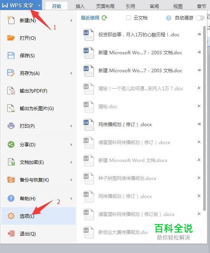Screen dimensions: 210x253
Task: Unpin the 网传播规划（修订）.docx pinned entry
Action: tap(199, 124)
